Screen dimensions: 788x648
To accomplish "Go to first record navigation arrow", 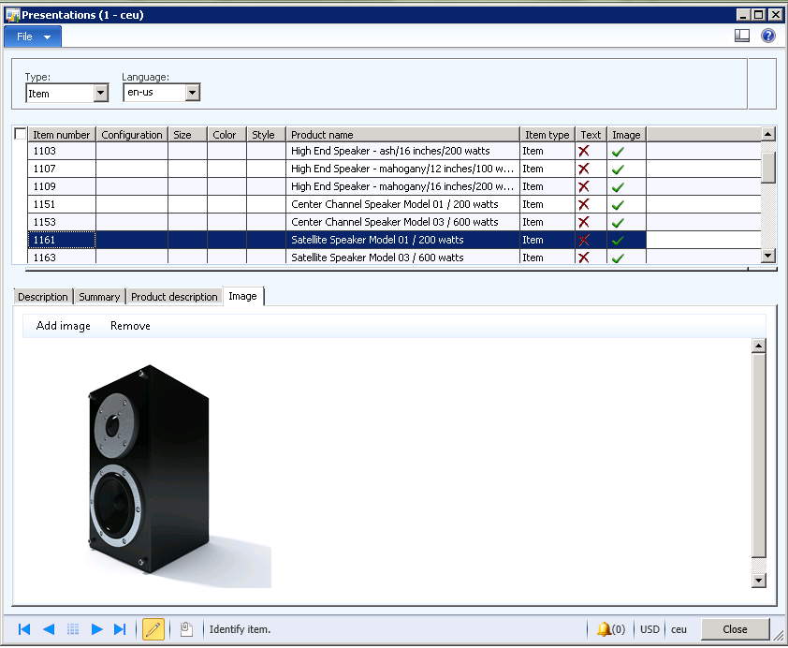I will pyautogui.click(x=24, y=629).
